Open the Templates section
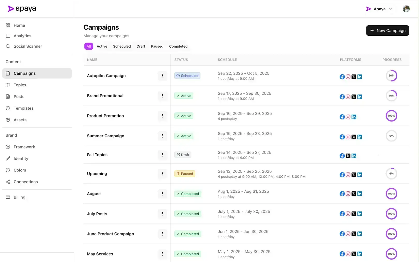The width and height of the screenshot is (419, 262). 24,108
